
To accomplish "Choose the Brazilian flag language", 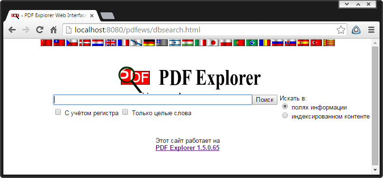I will pos(252,42).
